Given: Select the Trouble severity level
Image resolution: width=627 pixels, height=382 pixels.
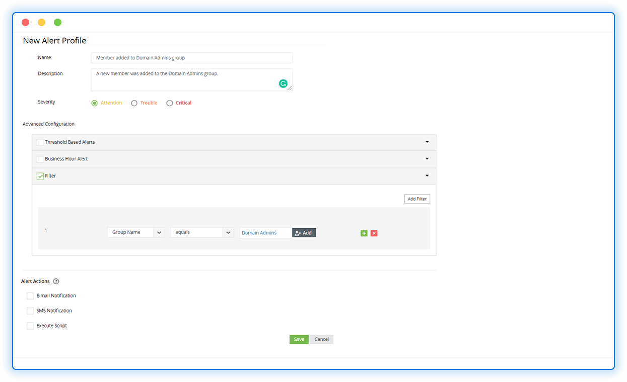Looking at the screenshot, I should (x=134, y=103).
